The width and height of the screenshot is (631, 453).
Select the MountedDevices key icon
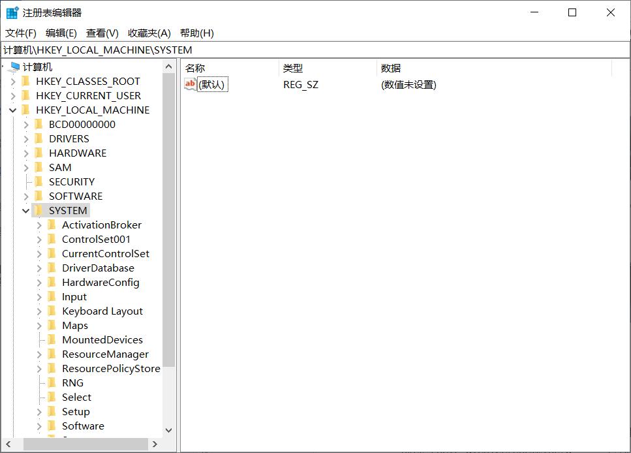[53, 339]
